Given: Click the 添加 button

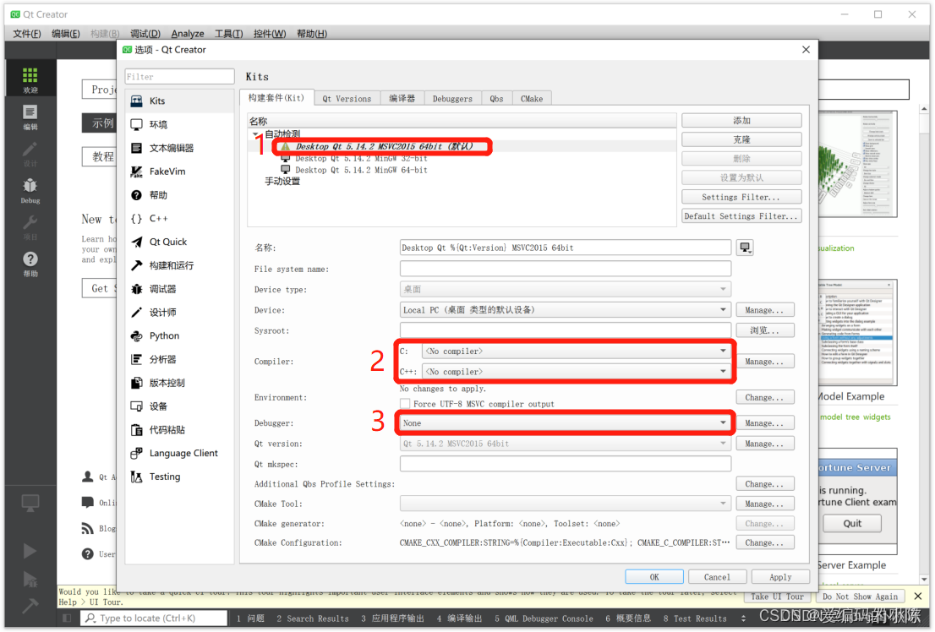Looking at the screenshot, I should pos(741,121).
